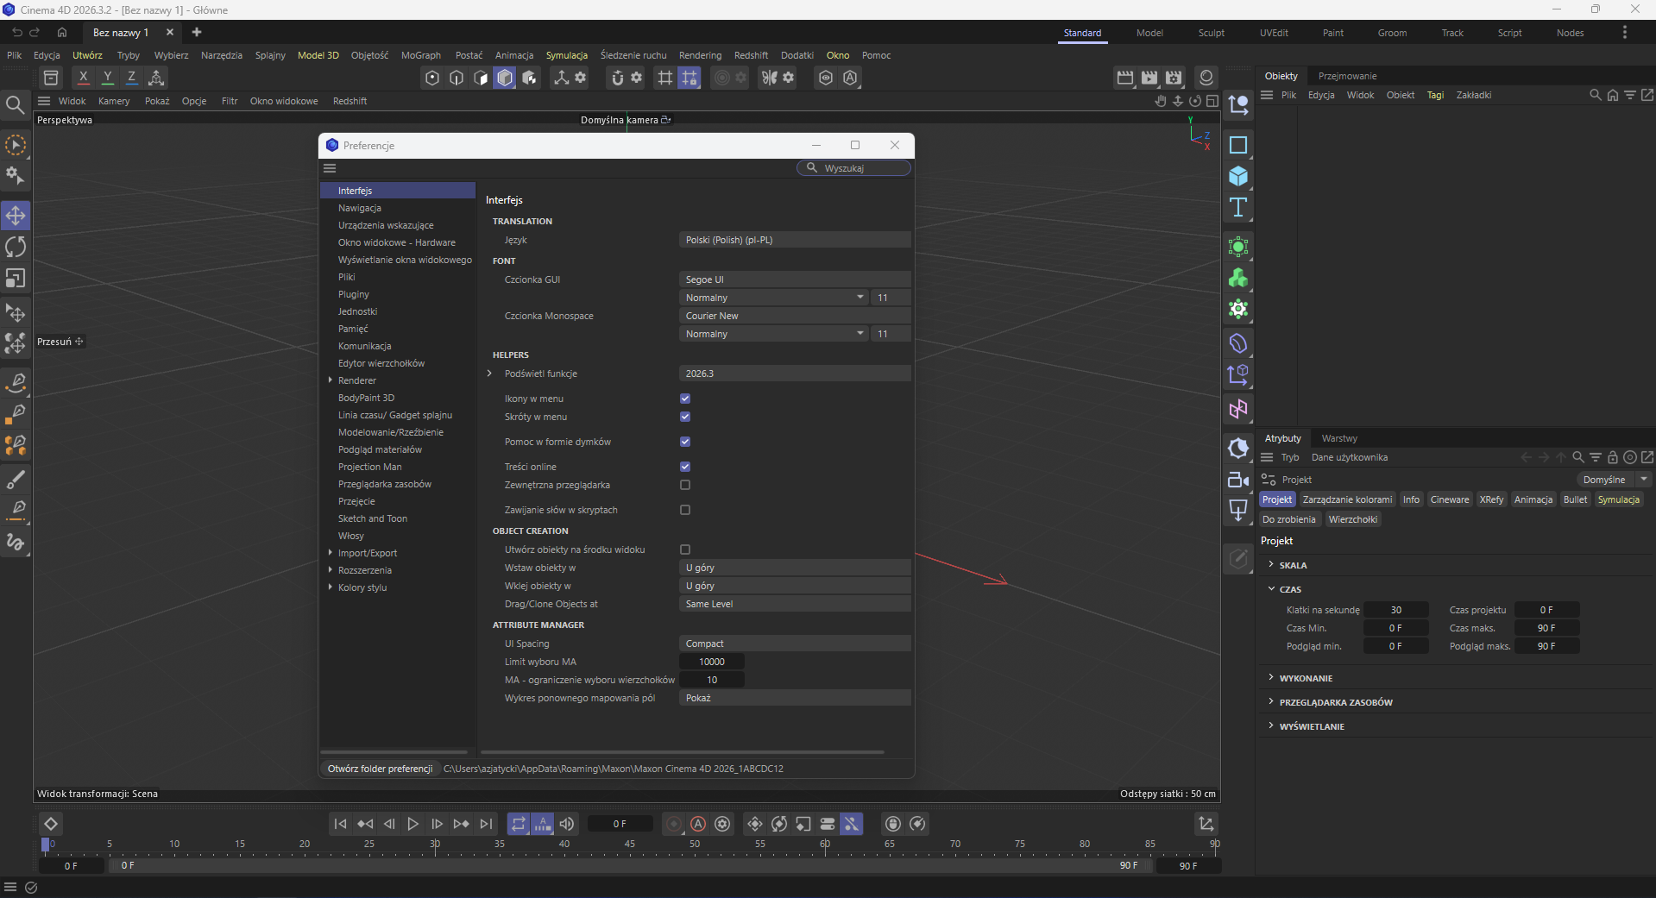Jump to the start of the timeline
Screen dimensions: 1656x898
pyautogui.click(x=340, y=824)
